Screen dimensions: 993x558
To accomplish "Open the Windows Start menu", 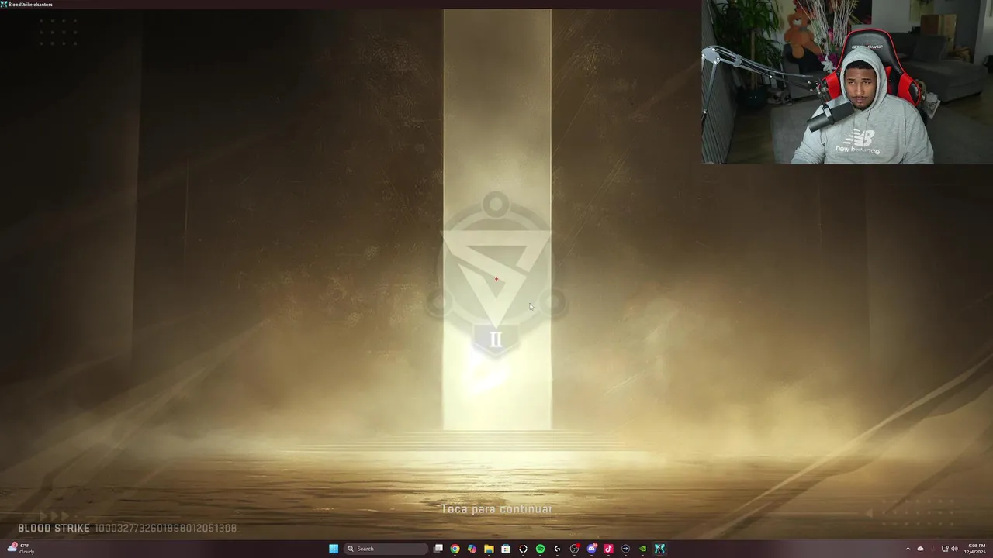I will 334,549.
